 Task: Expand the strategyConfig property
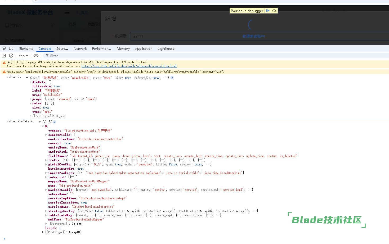[x=46, y=211]
